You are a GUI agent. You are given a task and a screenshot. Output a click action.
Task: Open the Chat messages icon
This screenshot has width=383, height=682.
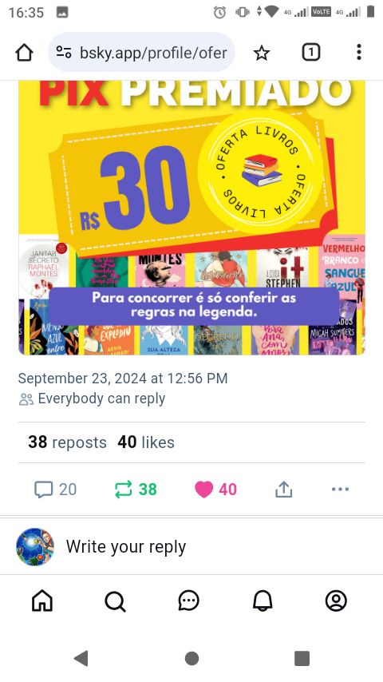188,601
